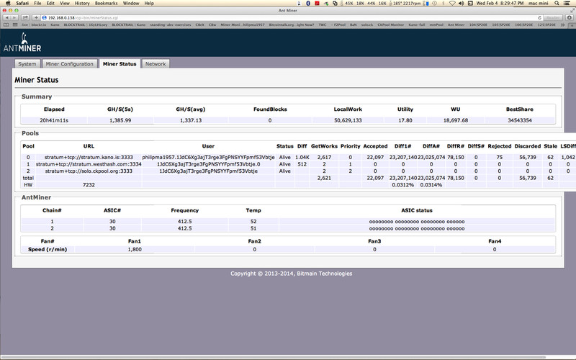Open the Safari menu
Viewport: 576px width, 360px height.
22,3
